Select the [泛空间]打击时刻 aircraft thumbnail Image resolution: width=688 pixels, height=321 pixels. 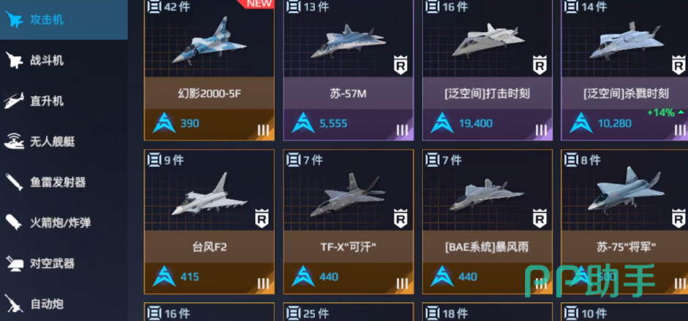(x=488, y=42)
